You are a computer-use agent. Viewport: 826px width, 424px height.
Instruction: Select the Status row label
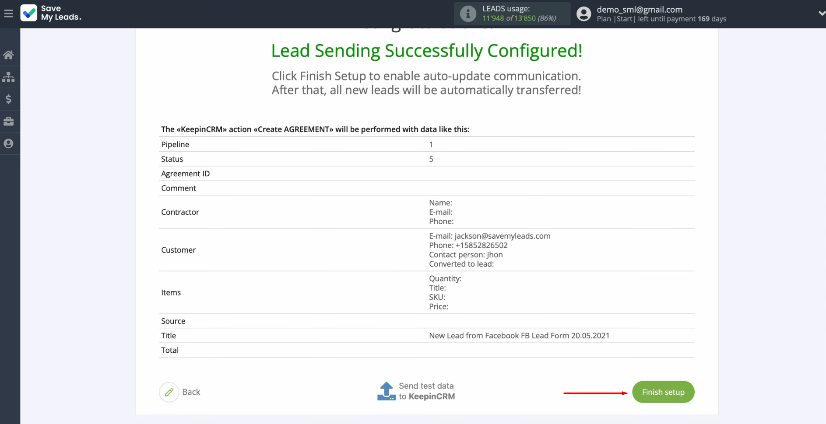(172, 159)
